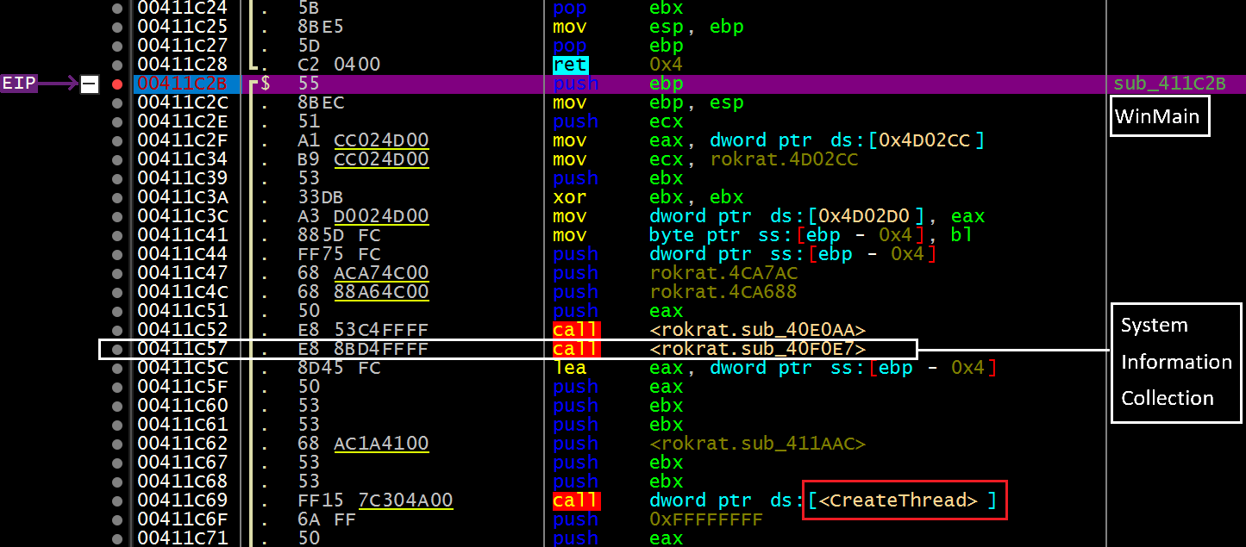This screenshot has width=1246, height=547.
Task: Click the 'lea' mnemonic at 00411C5C
Action: tap(569, 368)
